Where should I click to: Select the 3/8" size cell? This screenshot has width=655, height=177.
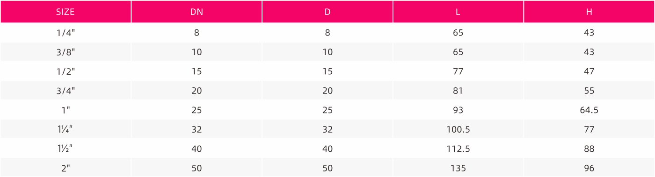(x=65, y=52)
